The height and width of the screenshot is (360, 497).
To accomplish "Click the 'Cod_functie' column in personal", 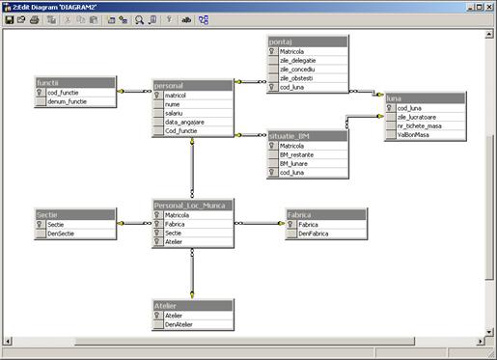I will 193,131.
